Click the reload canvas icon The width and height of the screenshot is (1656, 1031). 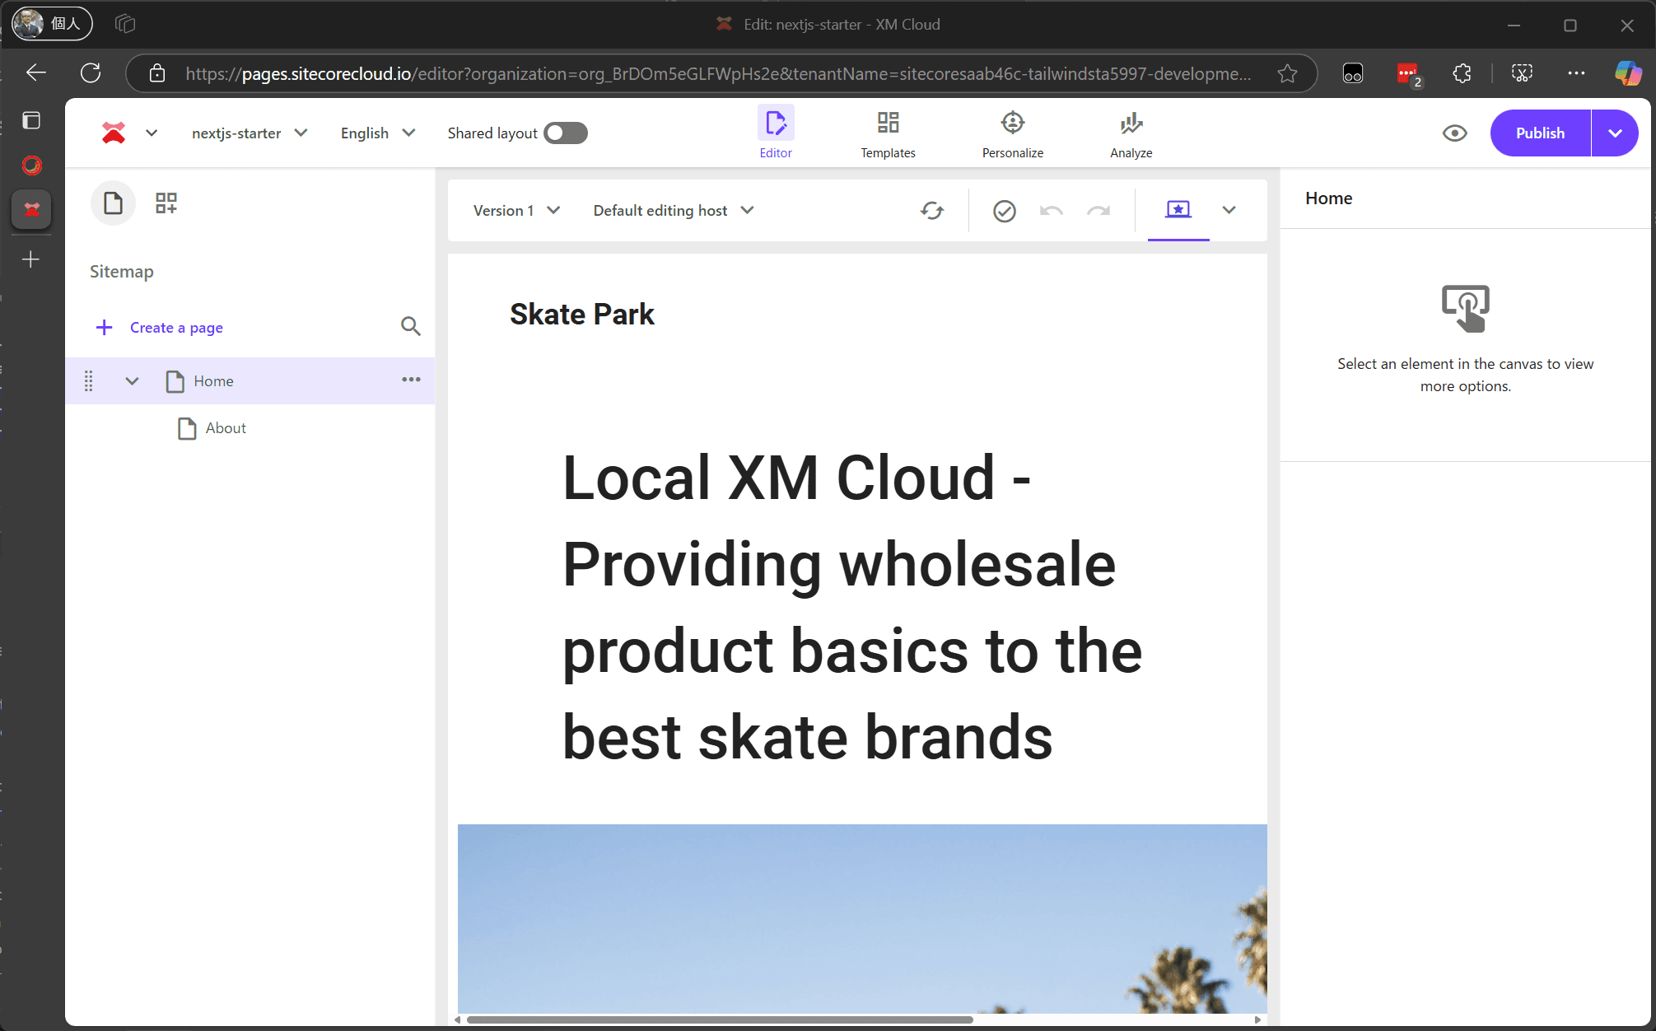tap(931, 211)
